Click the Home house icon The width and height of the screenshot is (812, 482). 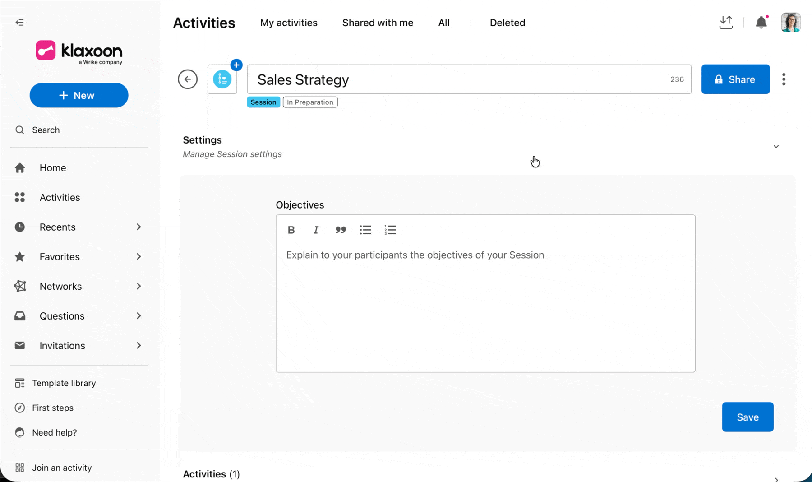pos(20,168)
